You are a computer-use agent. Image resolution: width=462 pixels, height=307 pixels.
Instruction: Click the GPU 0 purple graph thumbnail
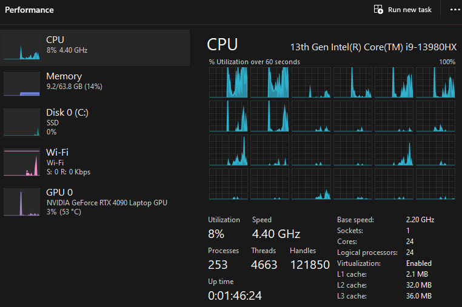(22, 202)
